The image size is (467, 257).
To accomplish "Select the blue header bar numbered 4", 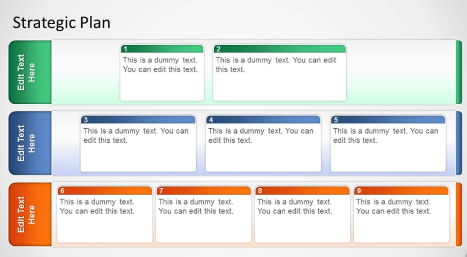I will tap(263, 120).
